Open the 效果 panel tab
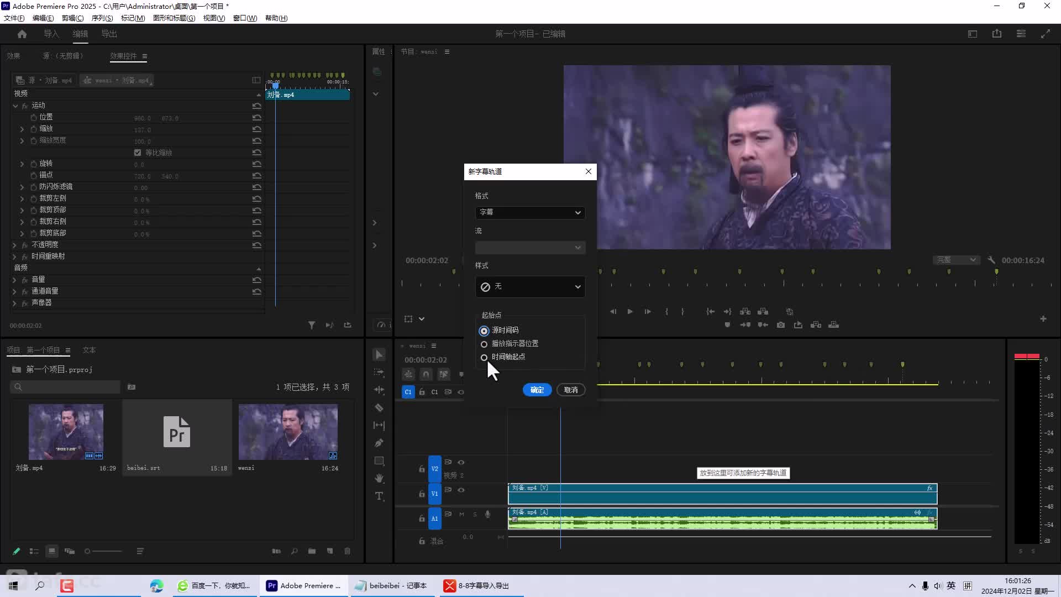Image resolution: width=1061 pixels, height=597 pixels. [13, 56]
